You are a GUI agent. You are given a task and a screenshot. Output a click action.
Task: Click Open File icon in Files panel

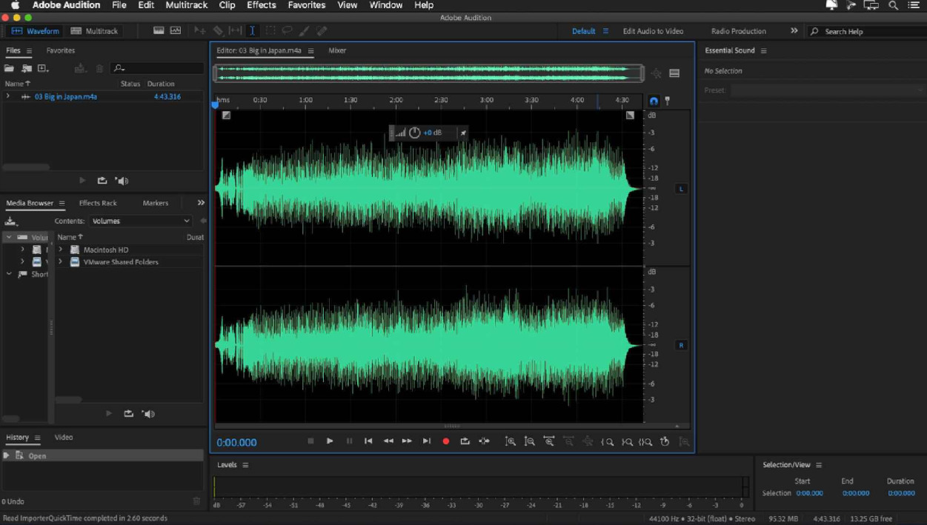[9, 68]
